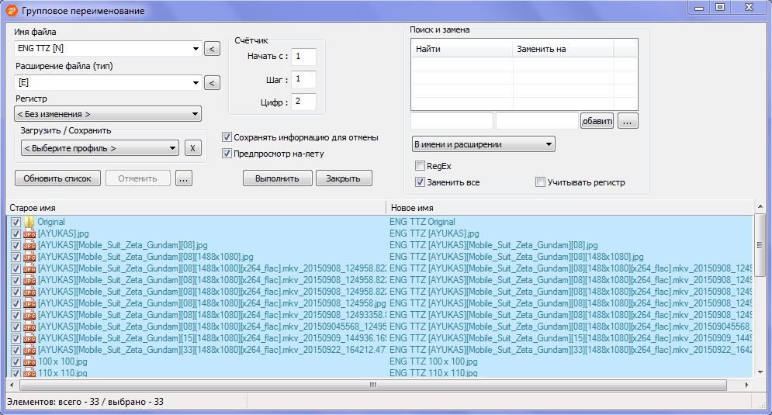Click the Original folder icon in list

pos(29,222)
